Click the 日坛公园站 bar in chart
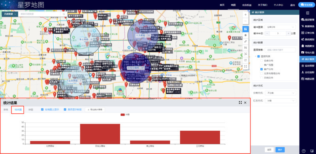The image size is (316, 154). (x=100, y=134)
